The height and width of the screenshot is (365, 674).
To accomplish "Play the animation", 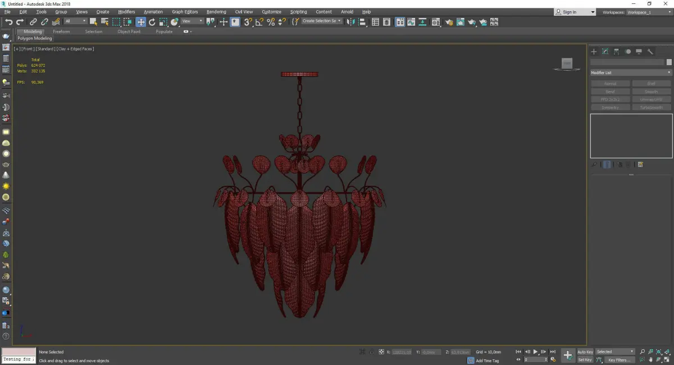I will (x=536, y=352).
